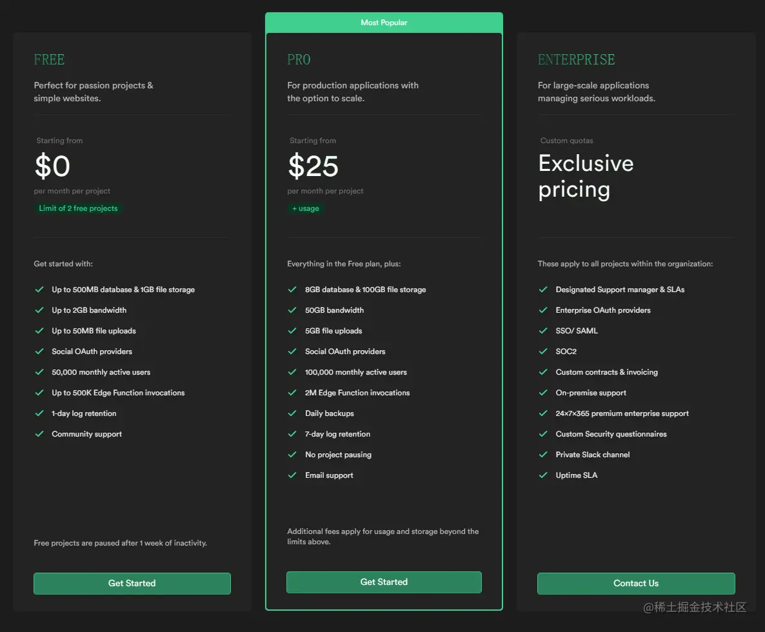Viewport: 765px width, 632px height.
Task: Select the PRO plan heading
Action: click(299, 60)
